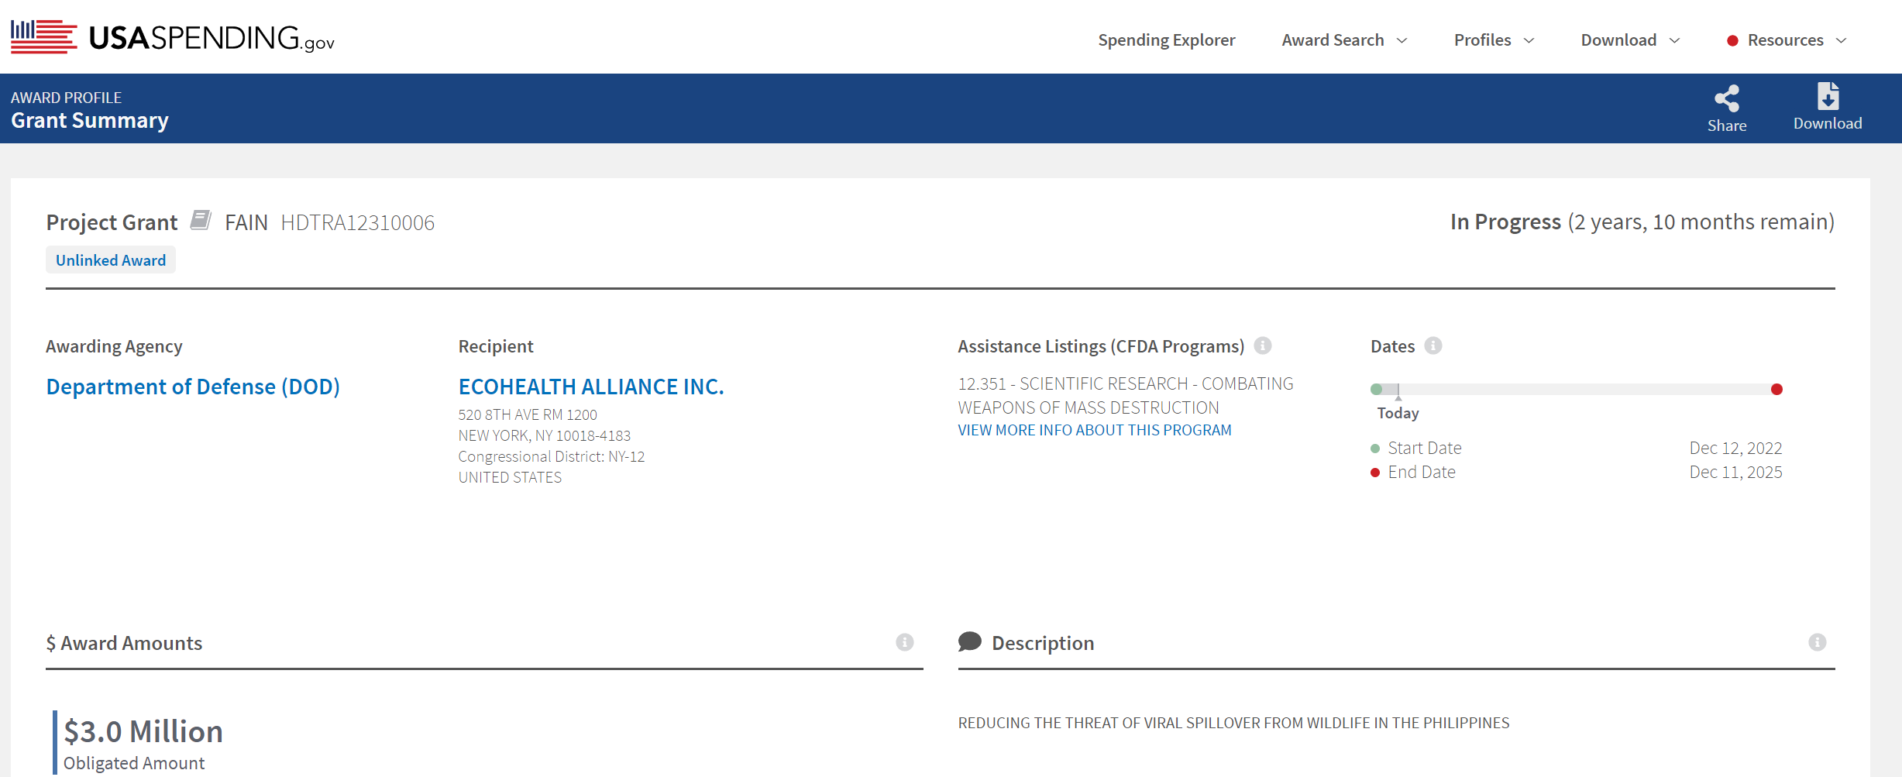Click the Download file icon in blue banner
Viewport: 1902px width, 777px height.
[1828, 97]
